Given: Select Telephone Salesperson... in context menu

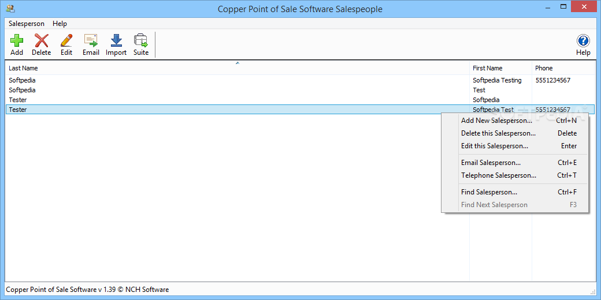Looking at the screenshot, I should tap(515, 175).
